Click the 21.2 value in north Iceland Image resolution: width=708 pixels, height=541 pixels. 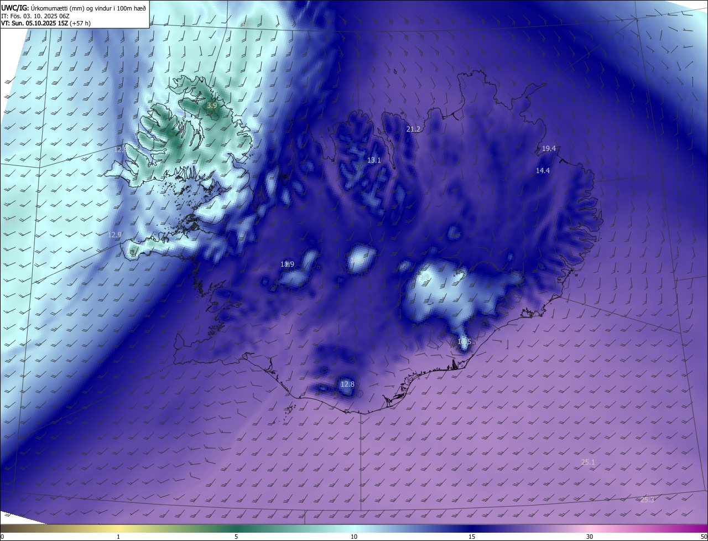(413, 129)
